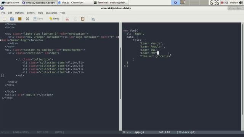Open the Edit menu
The height and width of the screenshot is (137, 244).
pos(10,13)
